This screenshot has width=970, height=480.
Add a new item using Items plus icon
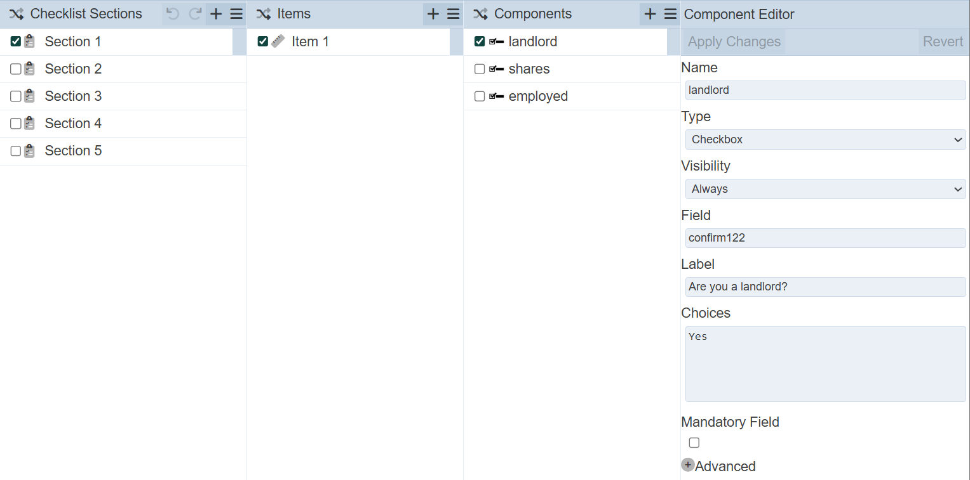[433, 14]
